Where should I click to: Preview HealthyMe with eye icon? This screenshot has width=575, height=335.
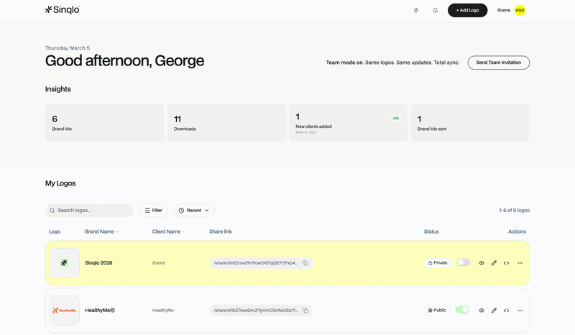(482, 311)
